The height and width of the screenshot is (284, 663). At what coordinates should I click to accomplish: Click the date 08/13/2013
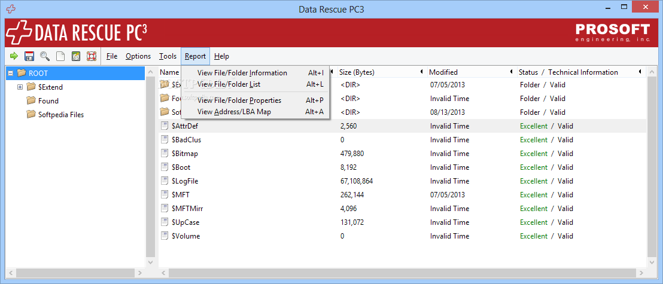coord(448,112)
